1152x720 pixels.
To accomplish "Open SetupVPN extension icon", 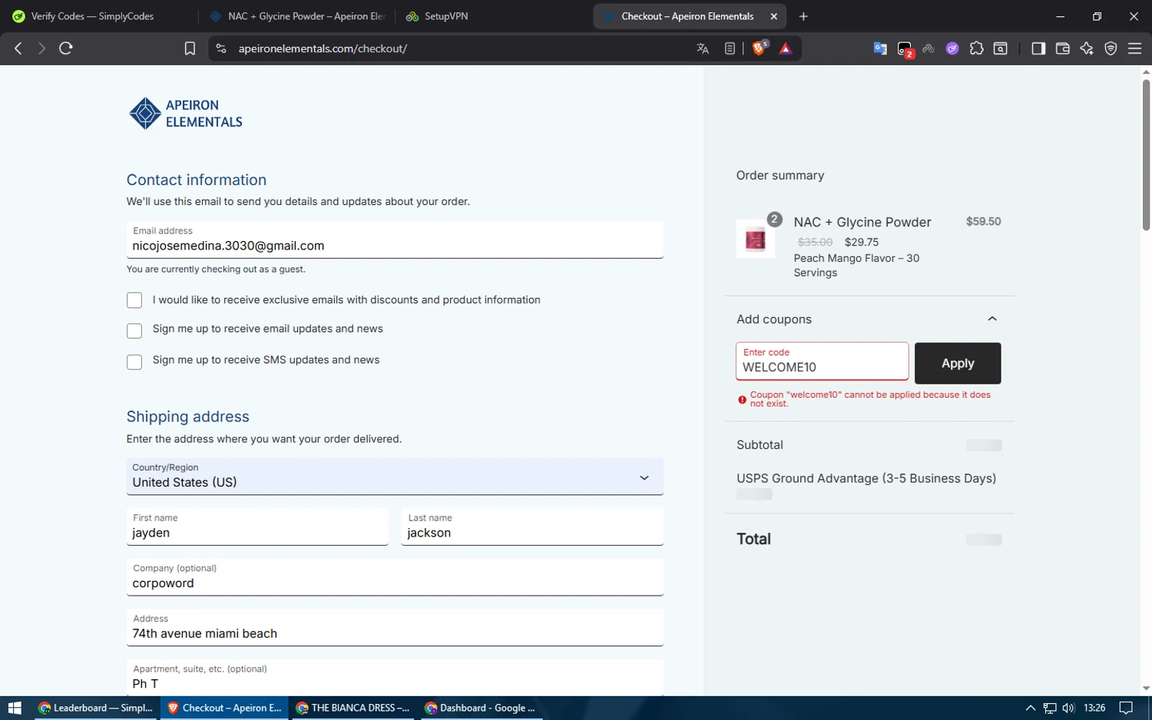I will click(929, 48).
